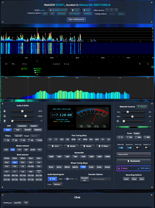Open the Rainbow color selector

tap(57, 184)
